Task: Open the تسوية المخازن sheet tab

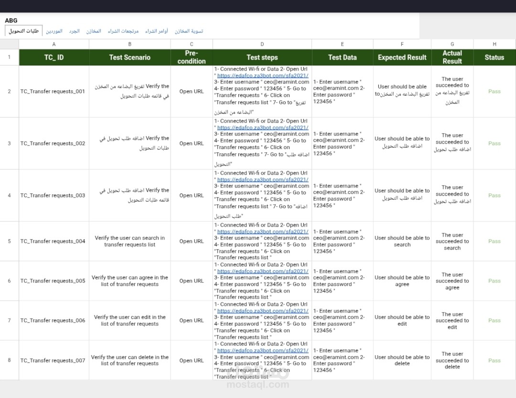Action: coord(189,31)
